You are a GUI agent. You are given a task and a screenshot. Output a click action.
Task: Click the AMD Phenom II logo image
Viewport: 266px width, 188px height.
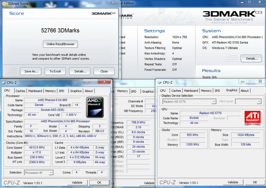click(95, 107)
